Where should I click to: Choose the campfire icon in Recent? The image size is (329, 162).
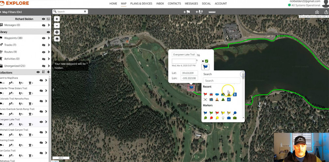point(217,99)
